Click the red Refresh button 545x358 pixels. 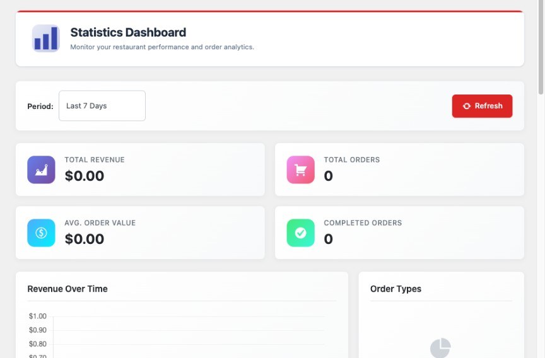482,106
